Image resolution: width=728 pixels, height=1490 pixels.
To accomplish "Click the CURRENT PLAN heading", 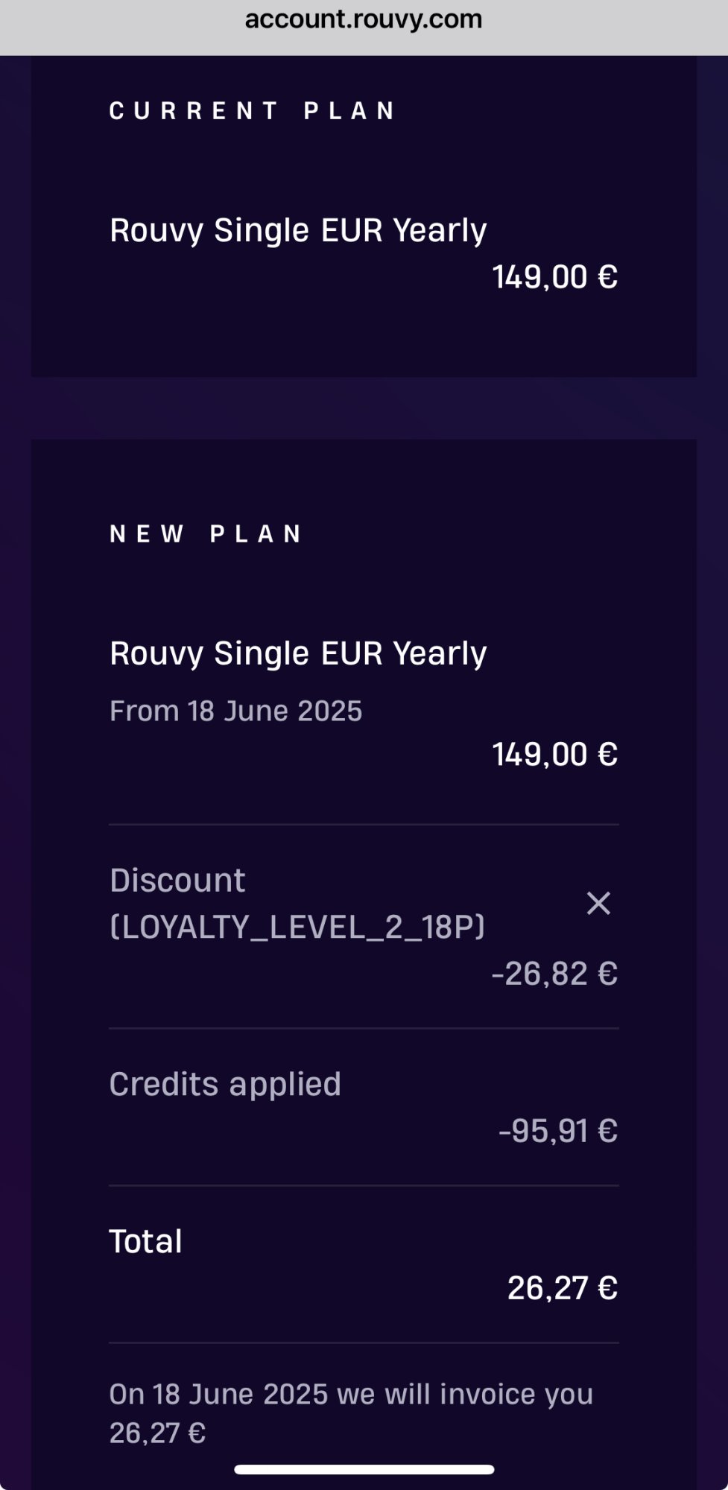I will click(253, 111).
